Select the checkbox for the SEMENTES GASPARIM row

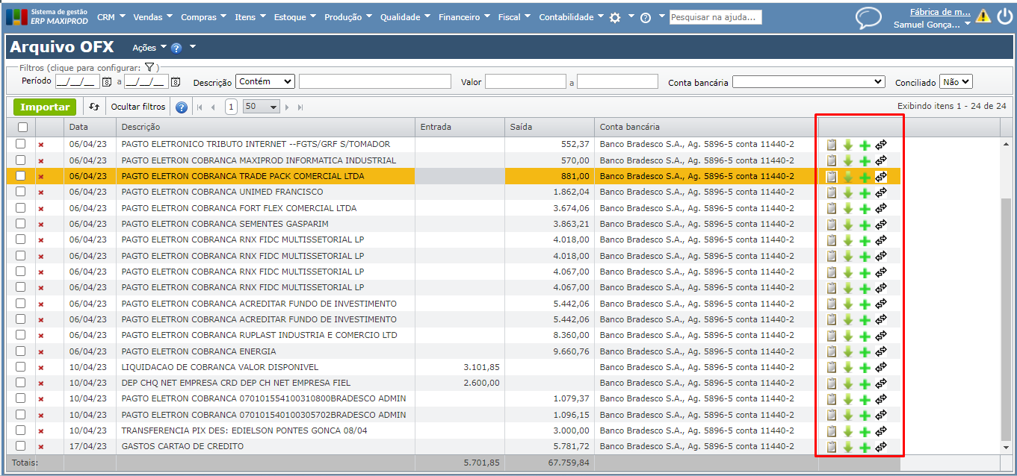tap(21, 224)
